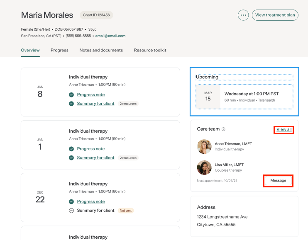Switch to the Overview tab
308x240 pixels.
click(x=30, y=50)
